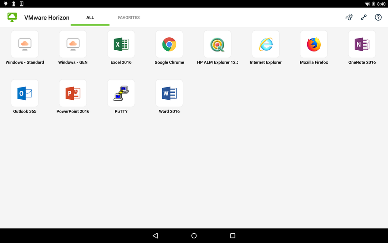Switch to the Favorites tab
The width and height of the screenshot is (388, 243).
click(x=129, y=18)
